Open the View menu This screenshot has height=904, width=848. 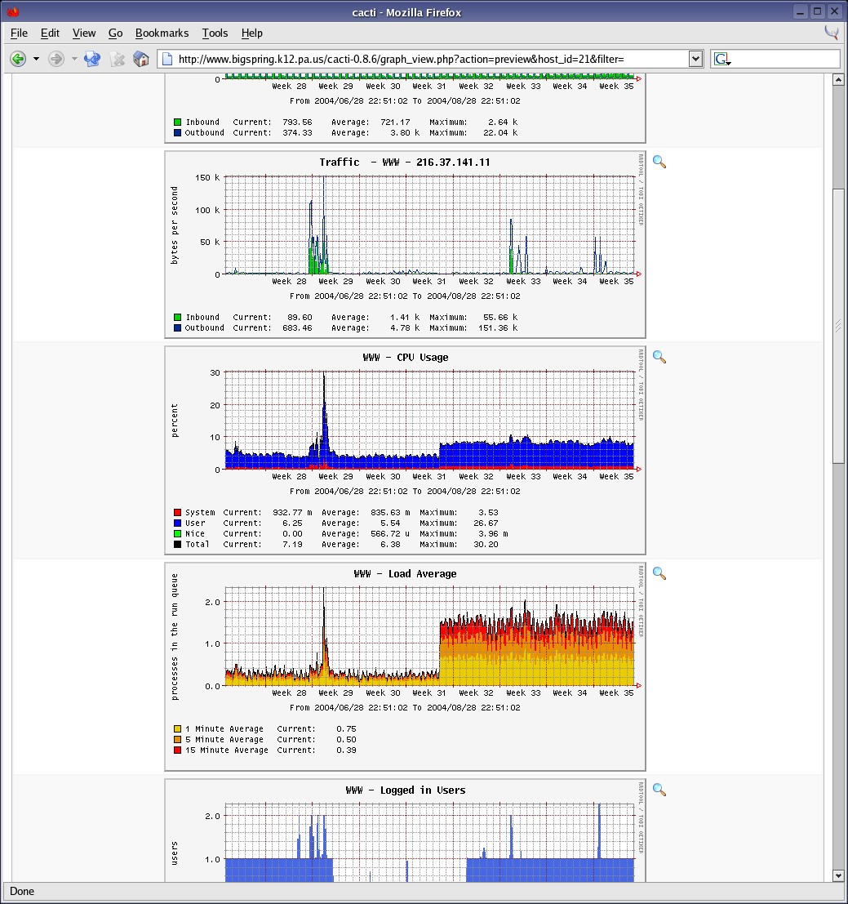(84, 33)
